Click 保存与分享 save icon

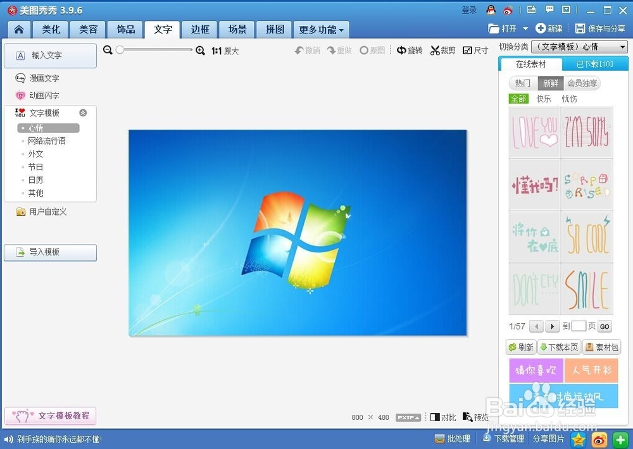[x=580, y=28]
